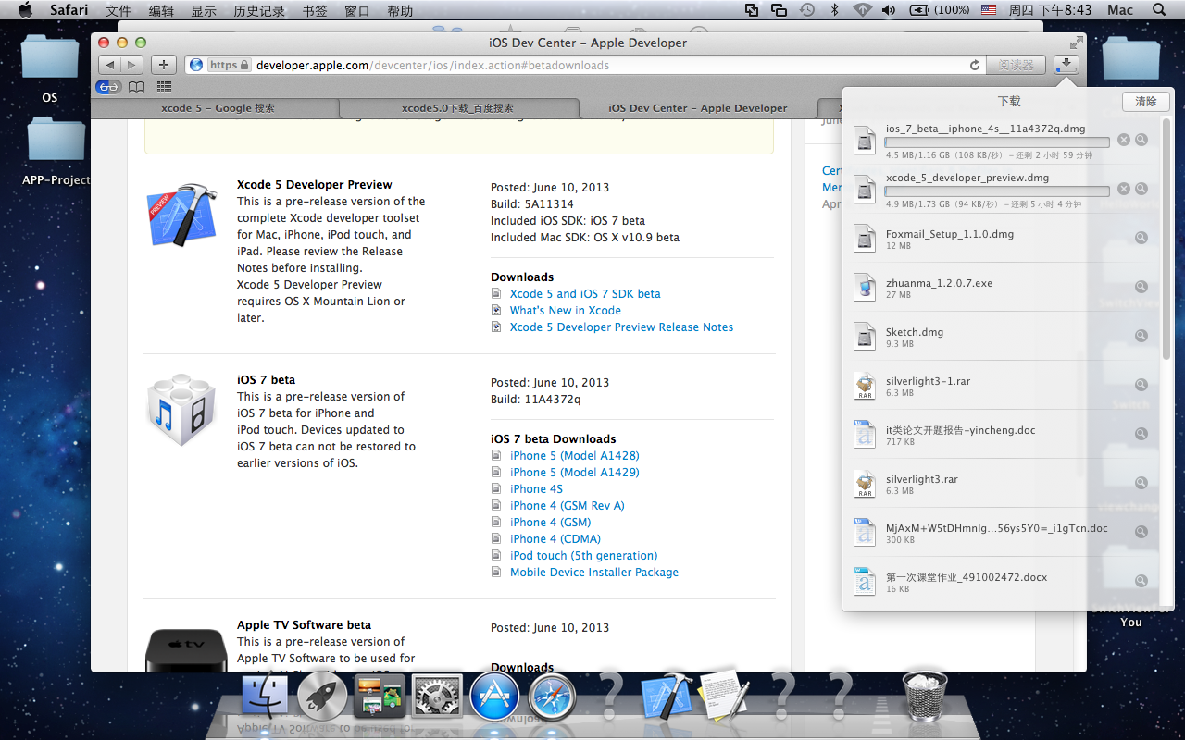The image size is (1185, 740).
Task: Reveal Foxmail_Setup_1.1.0.dmg in Finder
Action: click(1141, 238)
